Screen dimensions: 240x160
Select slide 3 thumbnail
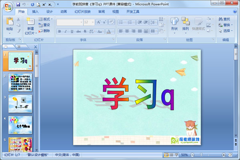pyautogui.click(x=20, y=104)
